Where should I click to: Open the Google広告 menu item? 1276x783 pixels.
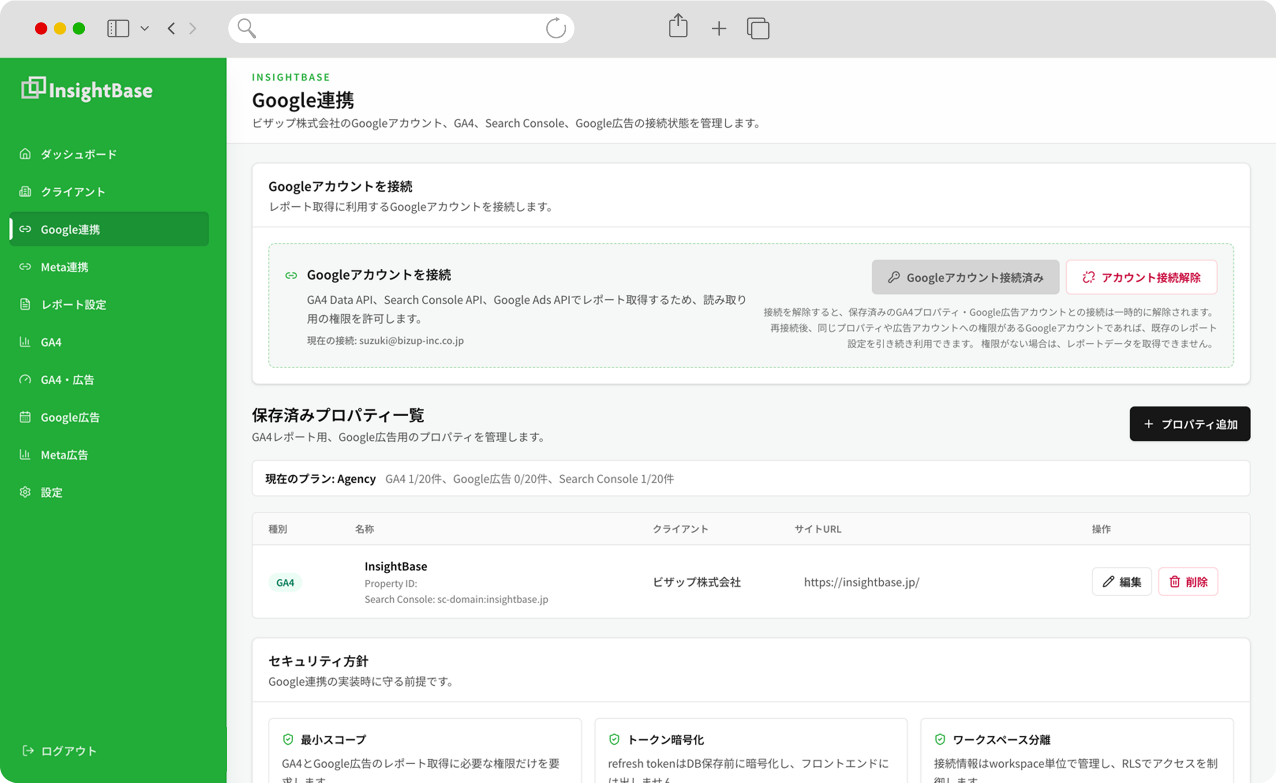109,417
